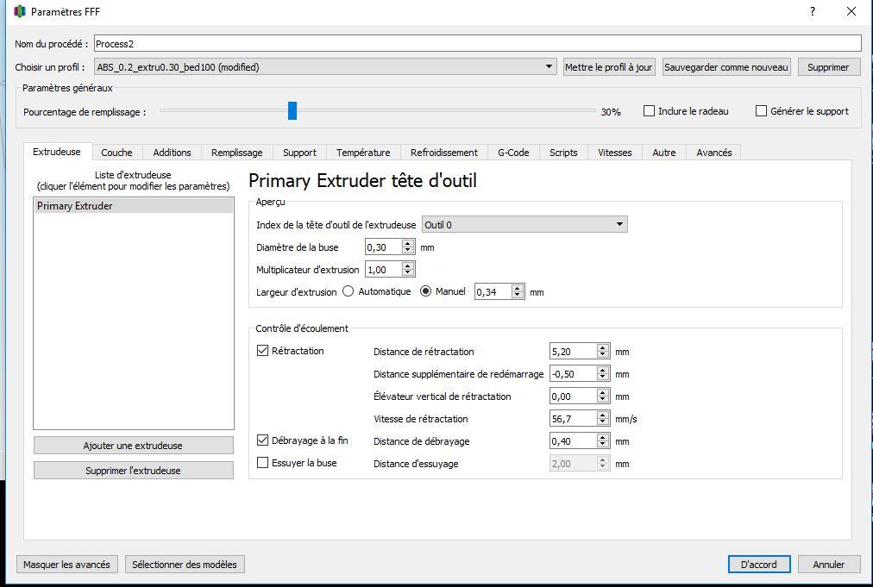This screenshot has height=587, width=873.
Task: Increase the manual Largeur d'extrusion value
Action: 518,288
